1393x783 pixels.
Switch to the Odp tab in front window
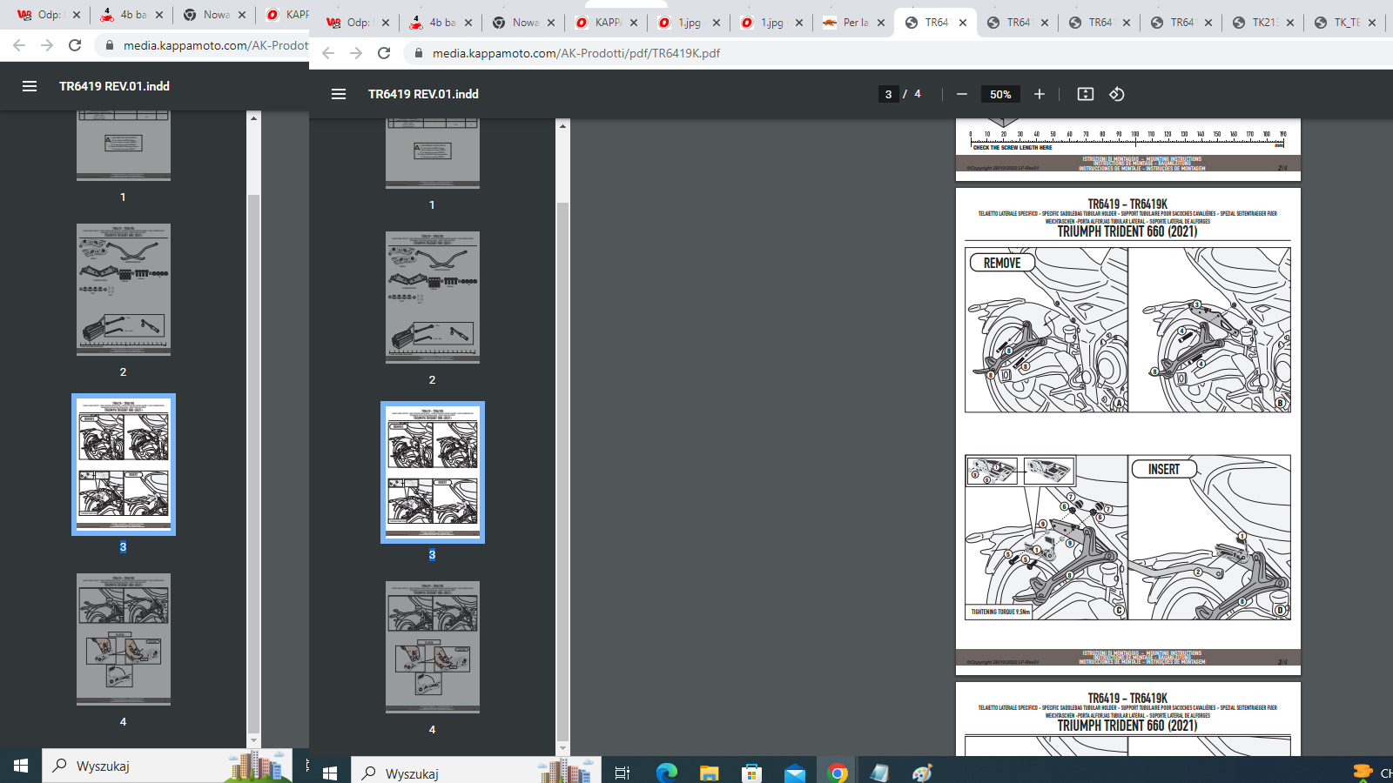pyautogui.click(x=356, y=23)
